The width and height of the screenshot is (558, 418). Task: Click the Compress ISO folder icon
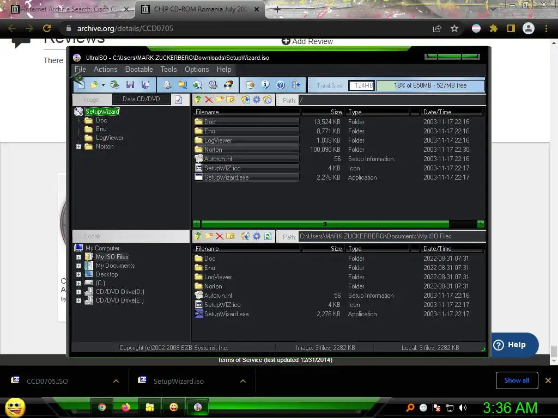coord(183,84)
